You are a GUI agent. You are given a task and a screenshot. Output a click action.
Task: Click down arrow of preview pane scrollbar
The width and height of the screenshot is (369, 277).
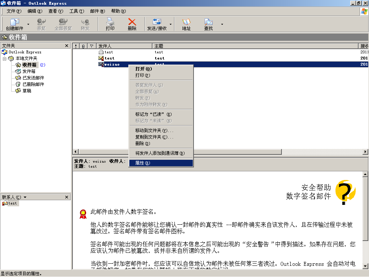(x=365, y=266)
